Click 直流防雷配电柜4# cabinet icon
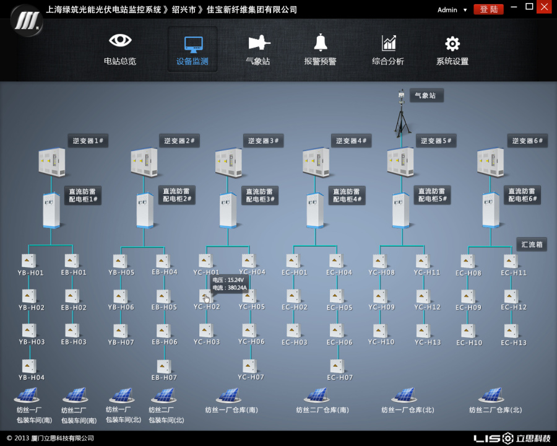The image size is (557, 446). point(315,210)
